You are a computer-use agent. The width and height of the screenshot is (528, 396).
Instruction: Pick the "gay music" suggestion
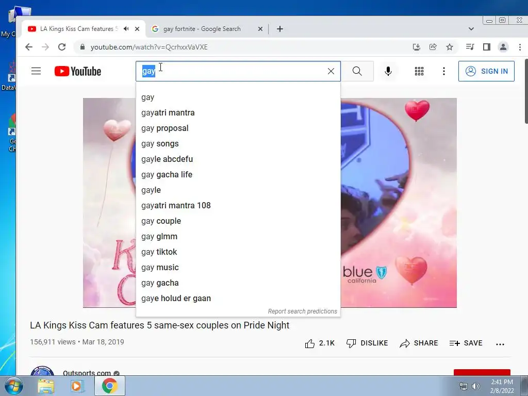pos(238,268)
